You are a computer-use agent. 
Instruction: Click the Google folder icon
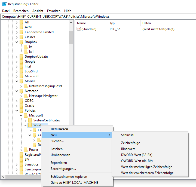(x=22, y=62)
